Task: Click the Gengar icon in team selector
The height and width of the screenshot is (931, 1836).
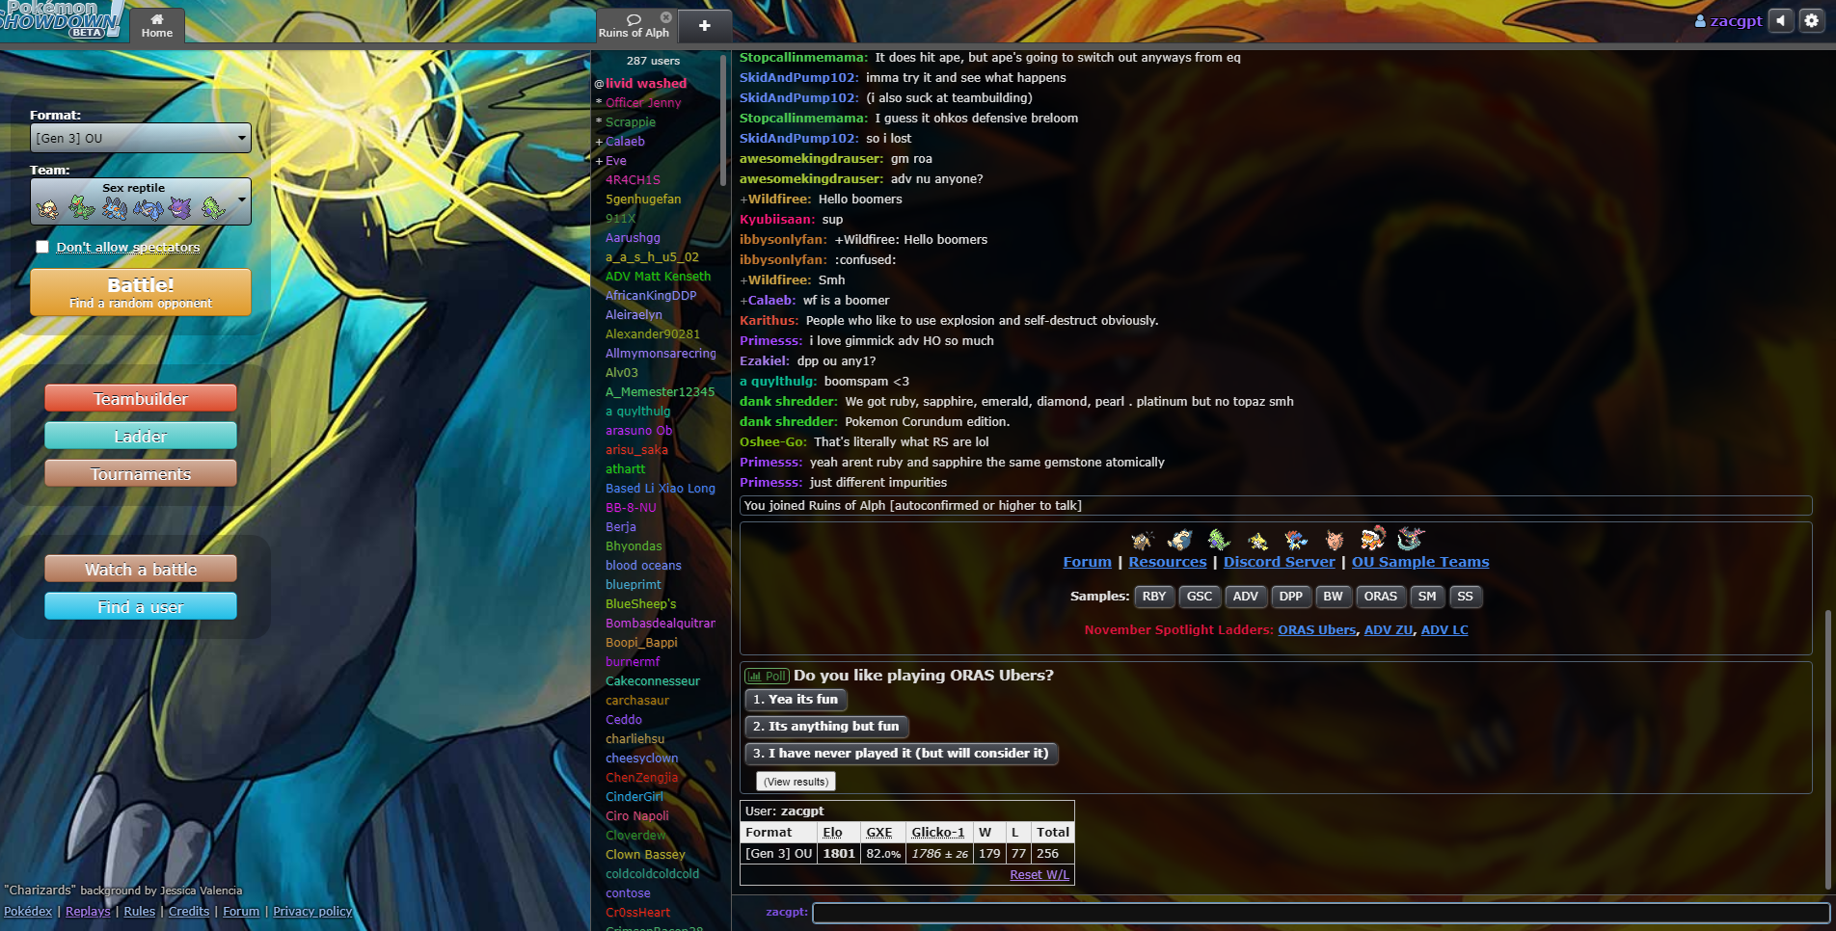Action: tap(180, 207)
